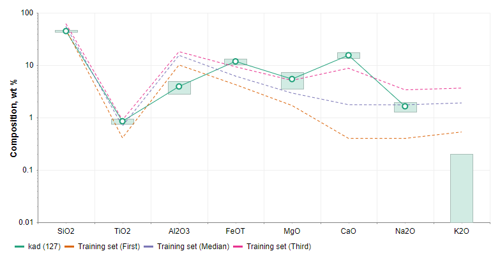The height and width of the screenshot is (260, 500).
Task: Click the K2O x-axis label
Action: 462,231
